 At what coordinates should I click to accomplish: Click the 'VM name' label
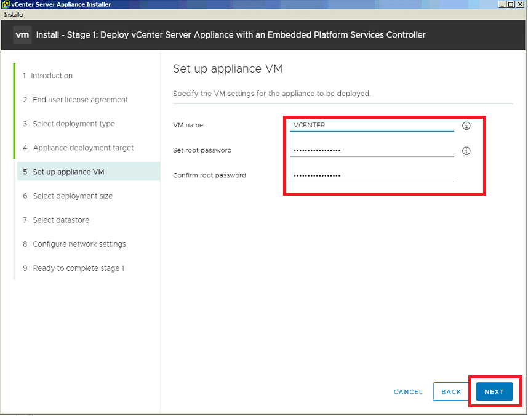pos(188,125)
